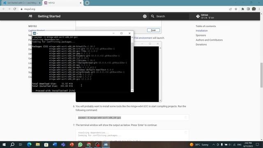Open the UCRT64 environment link
The height and width of the screenshot is (148, 263).
click(x=143, y=38)
